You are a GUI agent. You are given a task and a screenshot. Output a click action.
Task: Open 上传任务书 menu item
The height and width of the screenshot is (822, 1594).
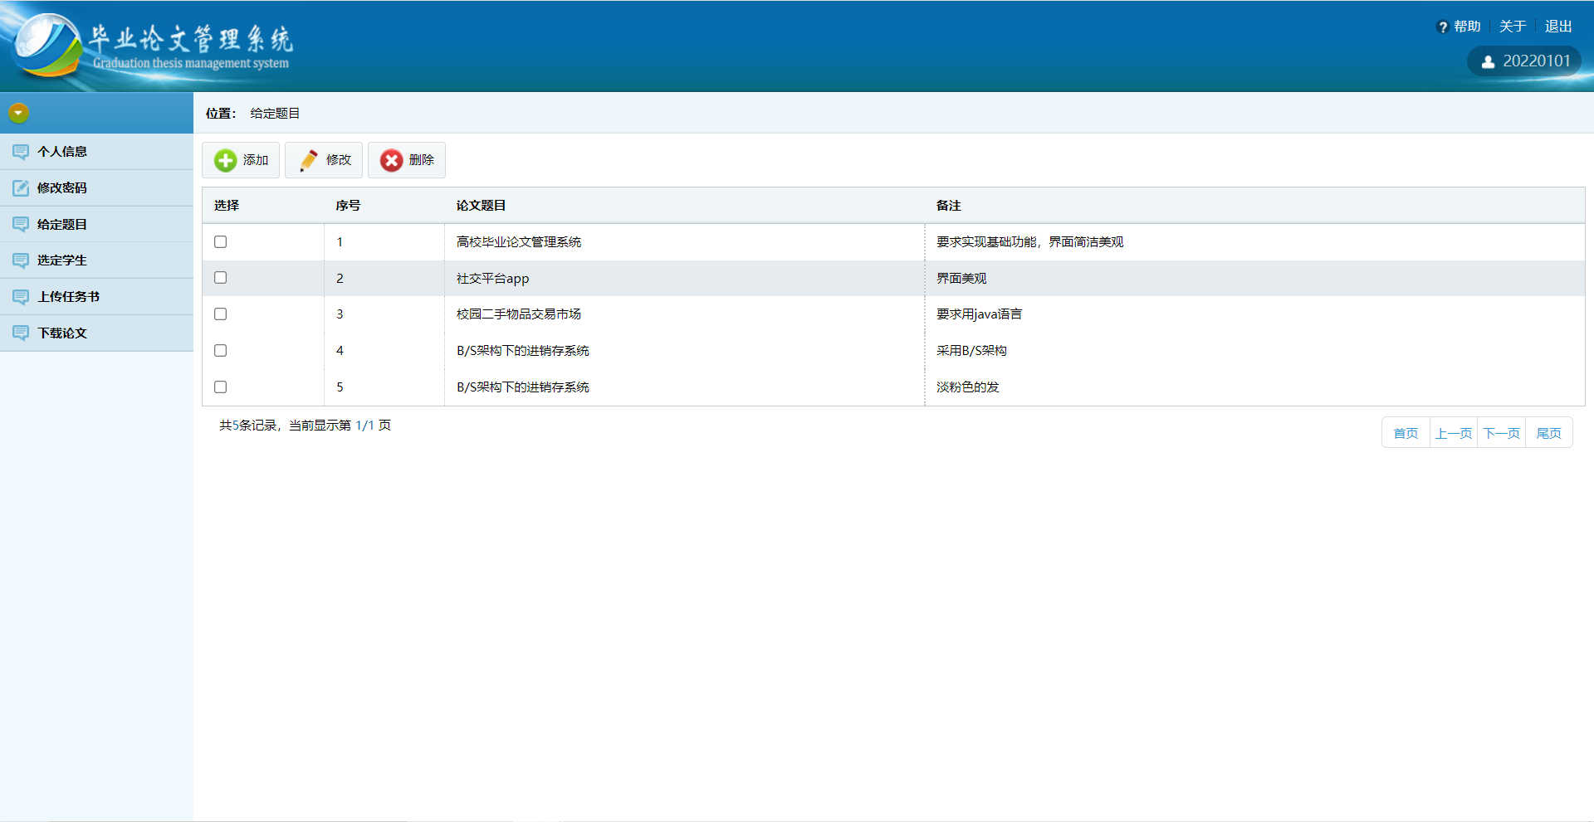pos(96,297)
